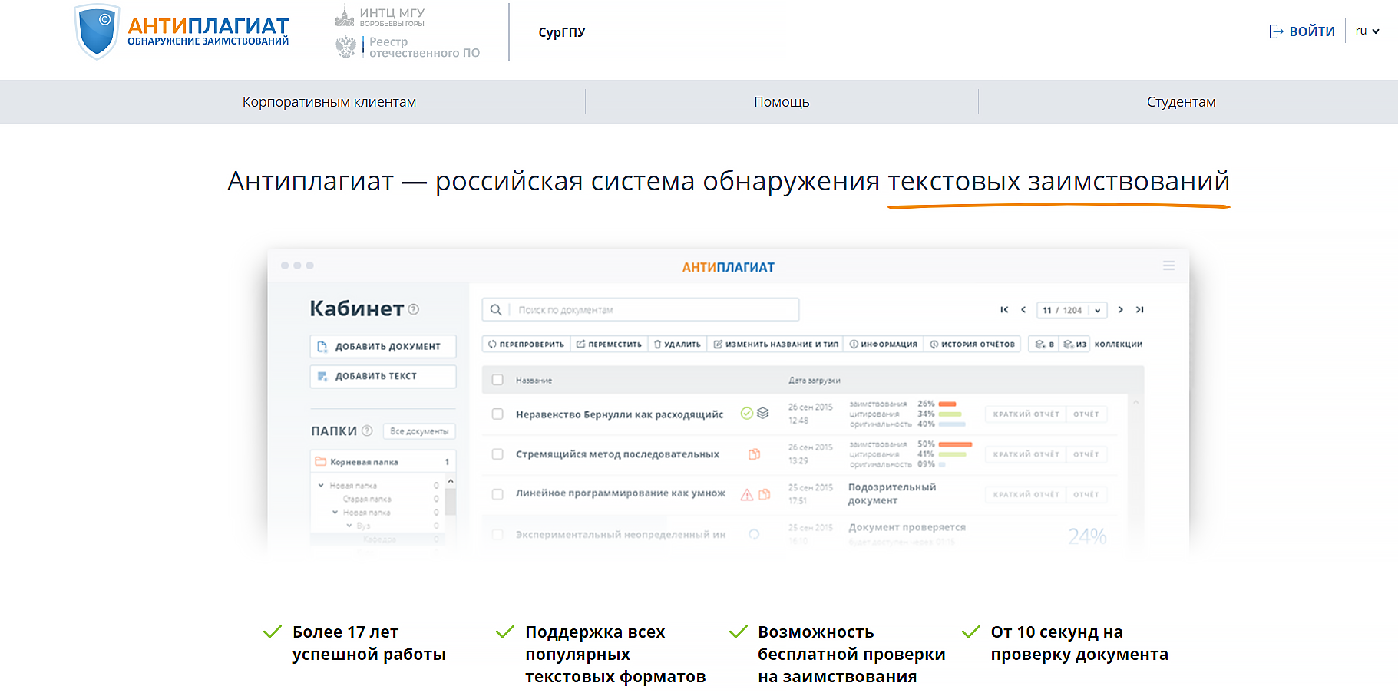Click ИЗМЕНИТЬ НАЗВАНИЕ И ТИП button
The height and width of the screenshot is (696, 1398).
(x=775, y=345)
